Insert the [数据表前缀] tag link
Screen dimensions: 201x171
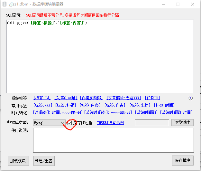coord(91,98)
